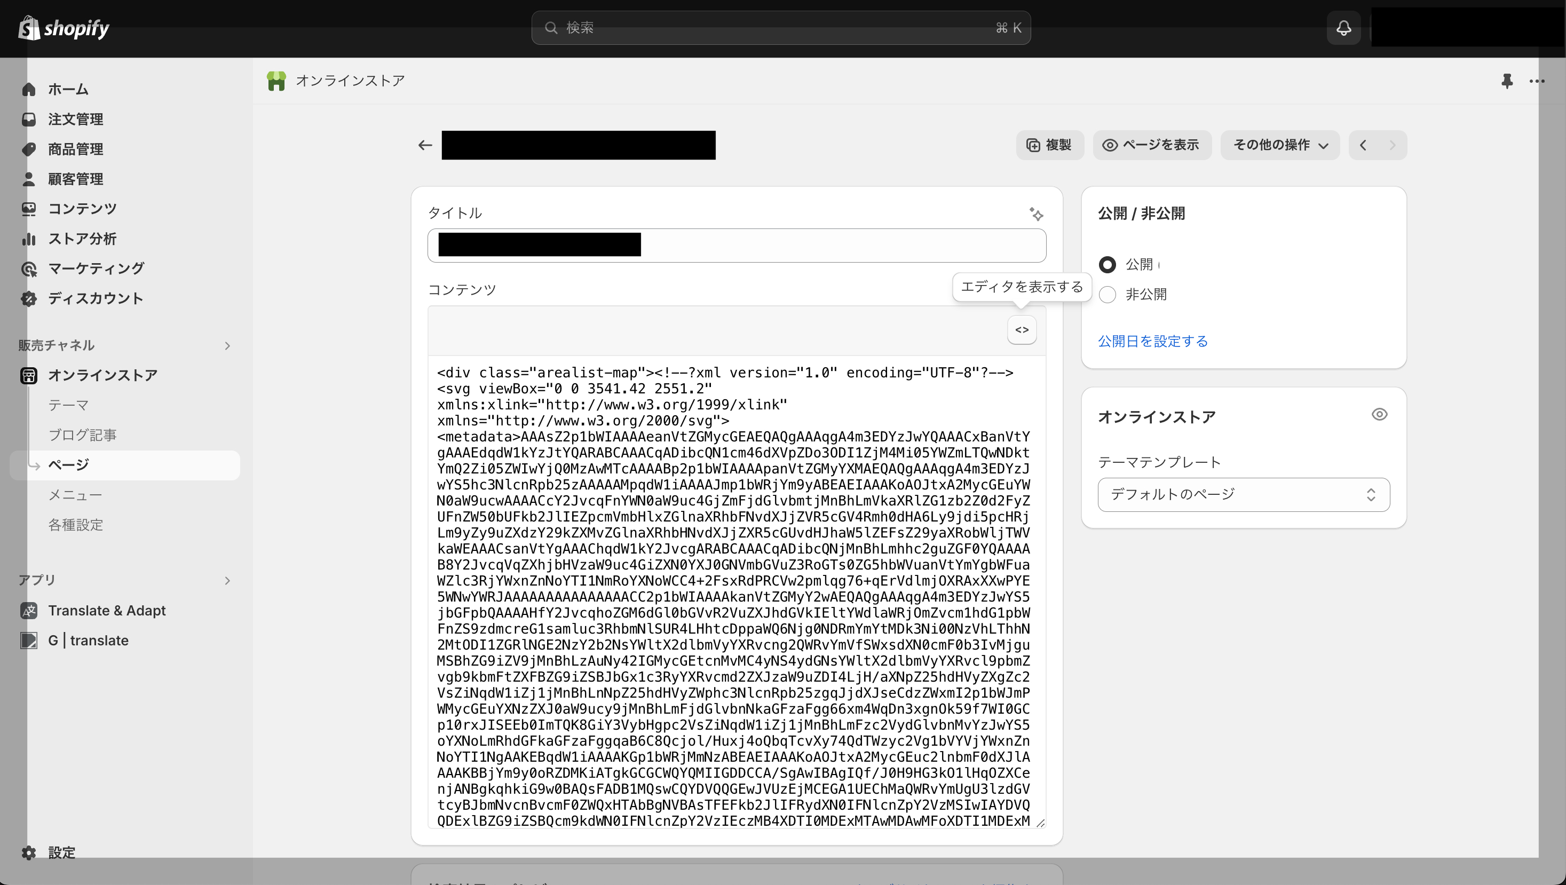Click into the タイトル input field

coord(736,246)
